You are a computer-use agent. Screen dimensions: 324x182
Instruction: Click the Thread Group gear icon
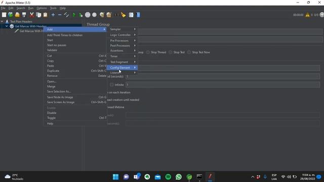tap(12, 26)
